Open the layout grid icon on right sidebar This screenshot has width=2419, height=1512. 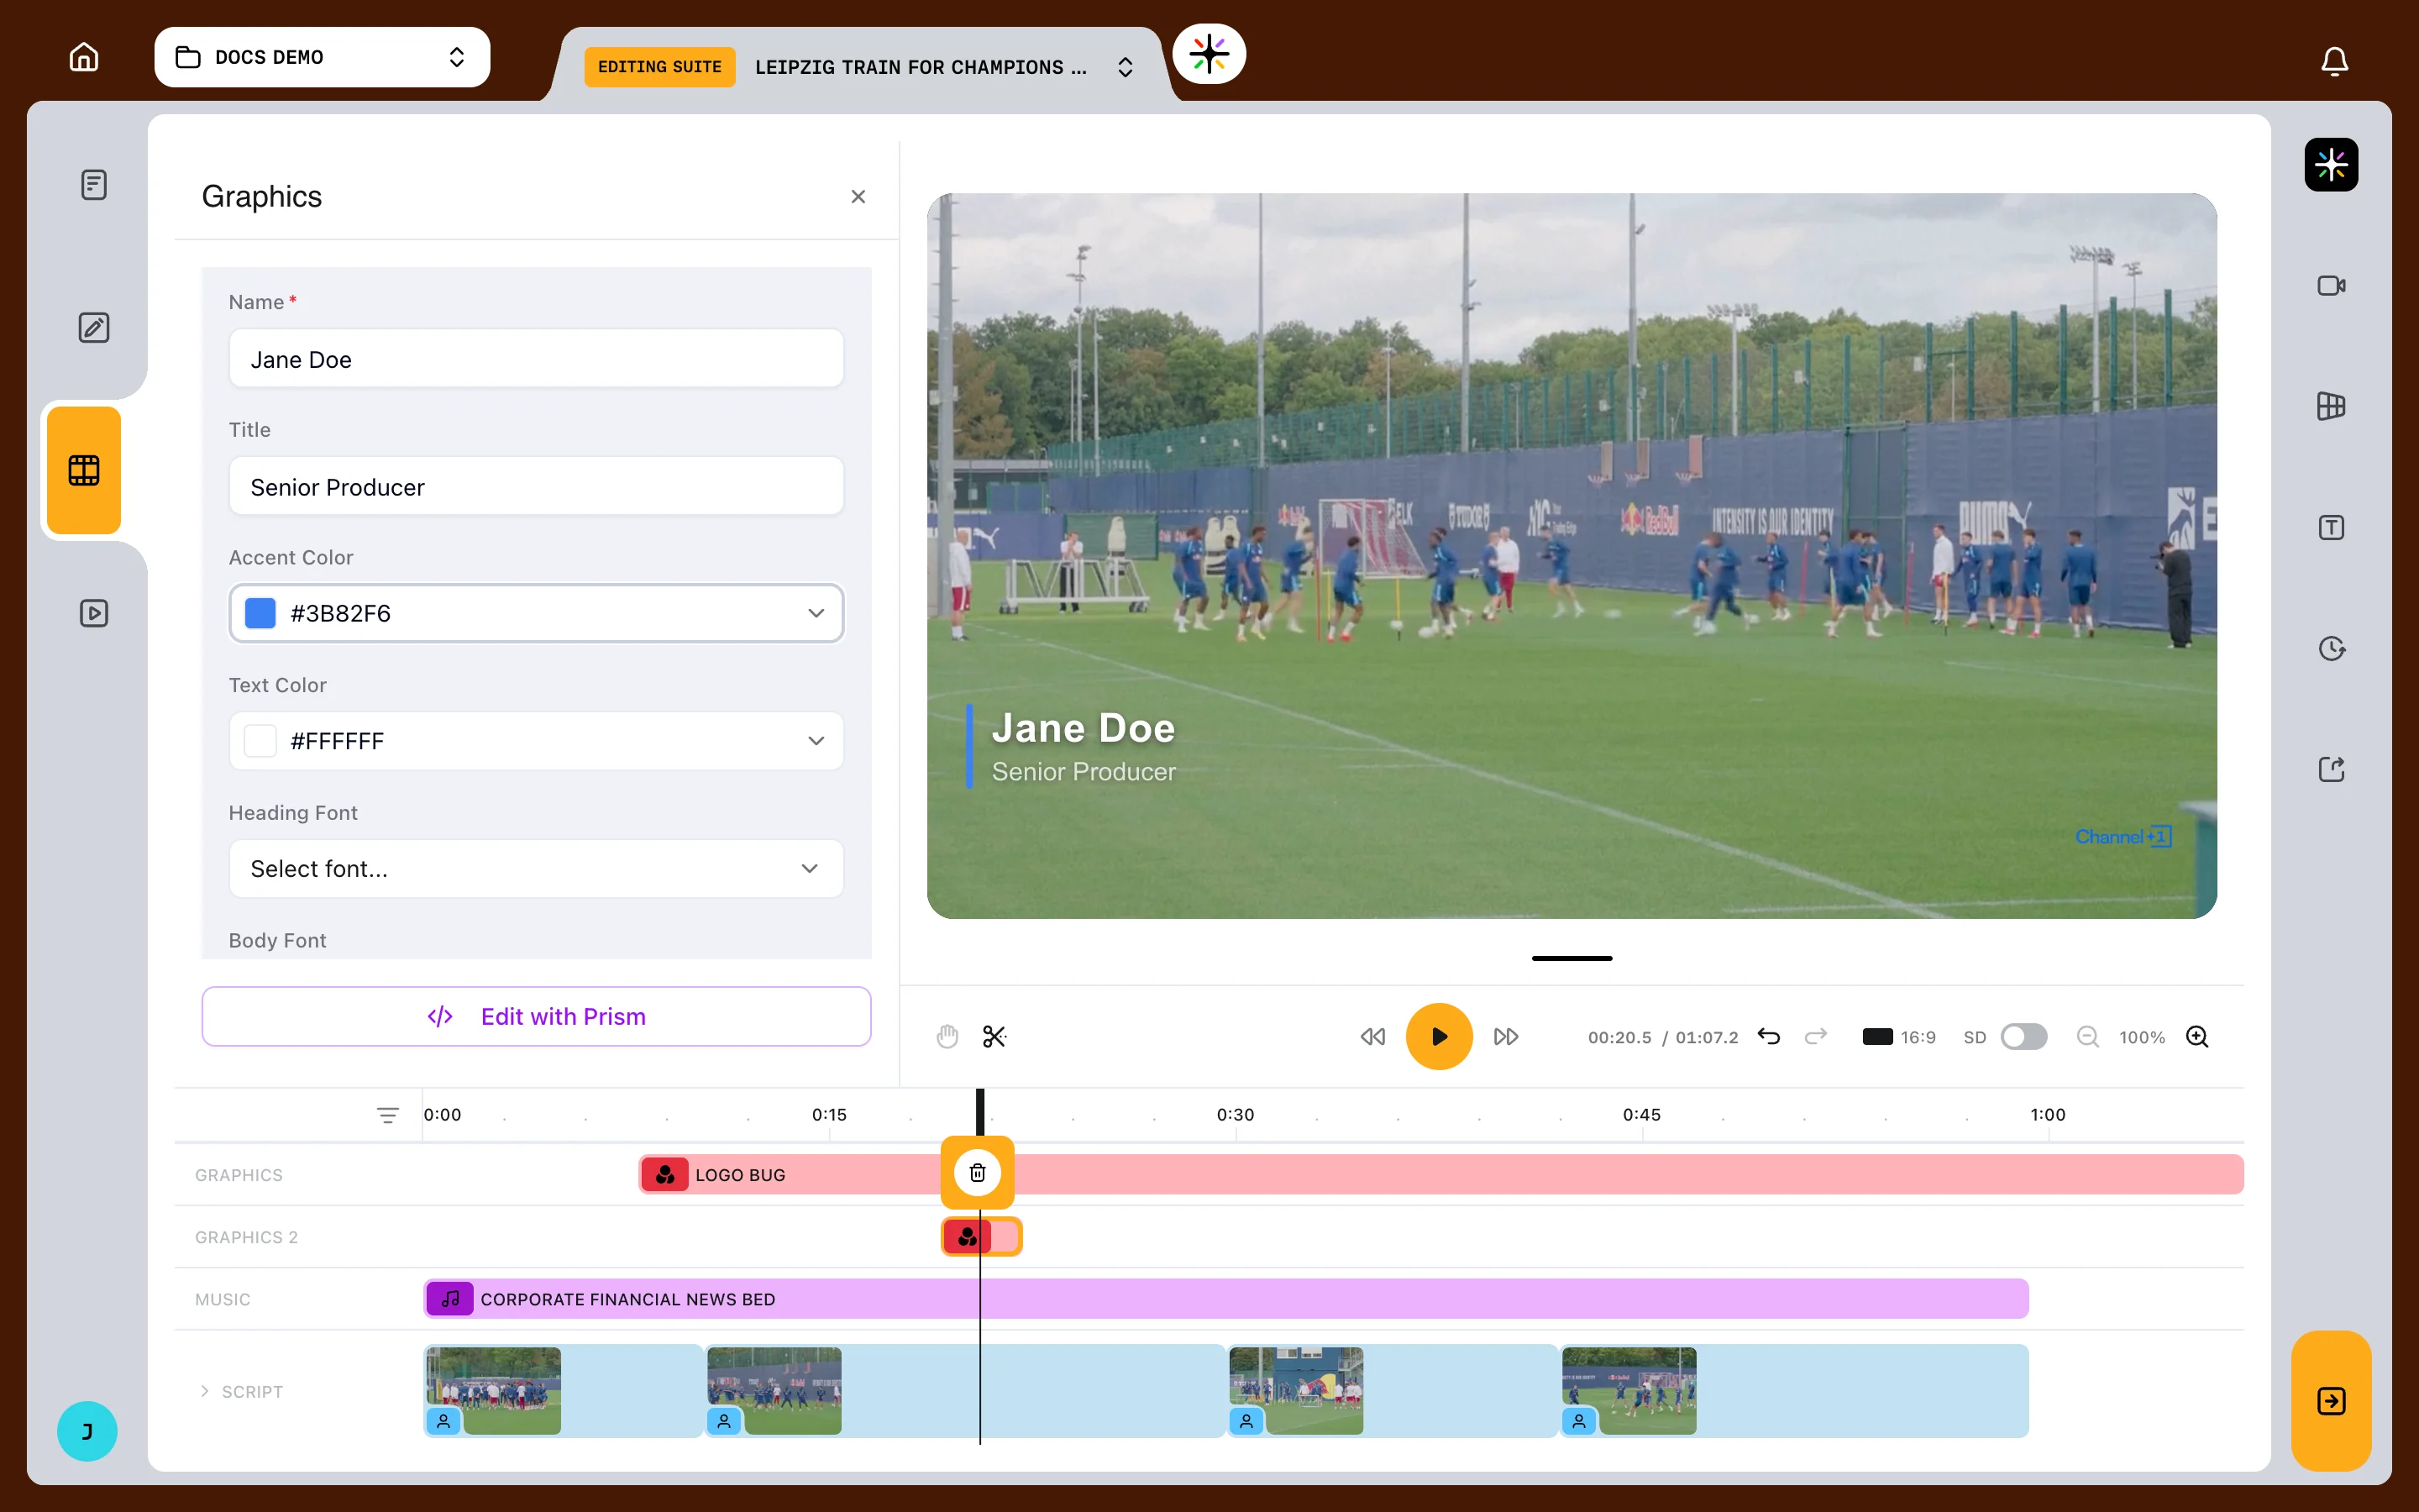click(x=2331, y=406)
